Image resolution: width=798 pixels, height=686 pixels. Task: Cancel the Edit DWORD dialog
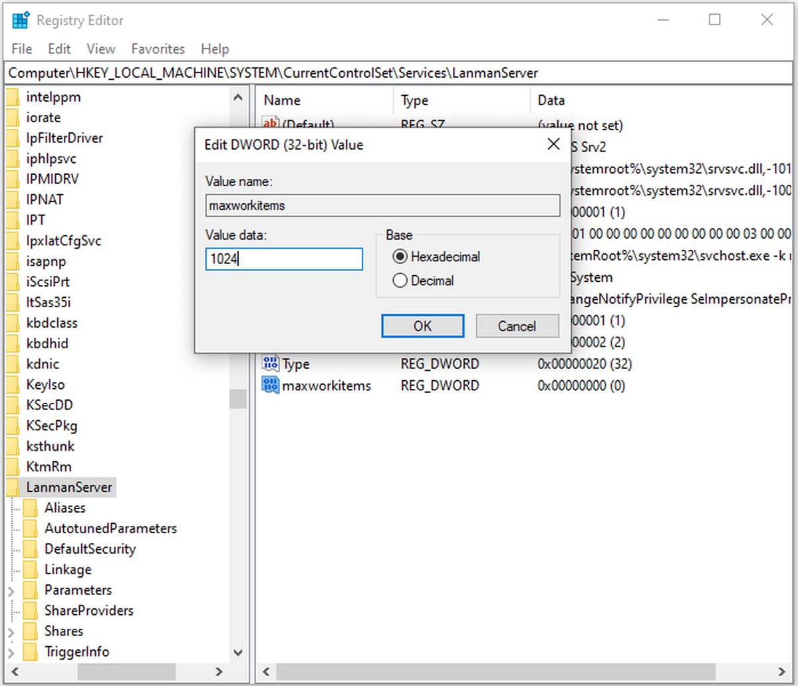[x=517, y=326]
